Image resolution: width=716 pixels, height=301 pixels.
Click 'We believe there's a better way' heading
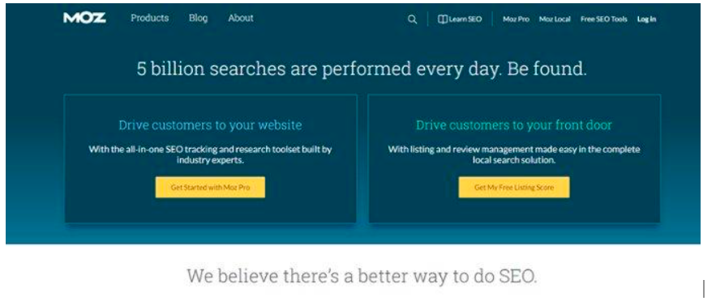(362, 277)
